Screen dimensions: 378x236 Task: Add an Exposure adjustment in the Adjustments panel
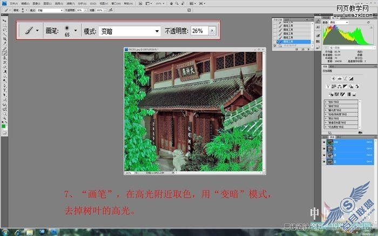pyautogui.click(x=351, y=79)
